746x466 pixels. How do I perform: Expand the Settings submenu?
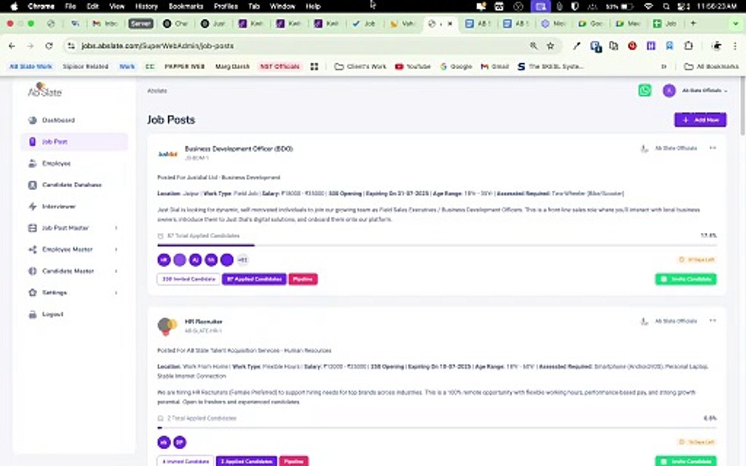[x=74, y=293]
